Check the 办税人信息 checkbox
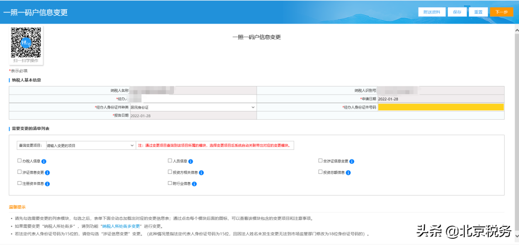Viewport: 519px width, 245px height. [19, 161]
